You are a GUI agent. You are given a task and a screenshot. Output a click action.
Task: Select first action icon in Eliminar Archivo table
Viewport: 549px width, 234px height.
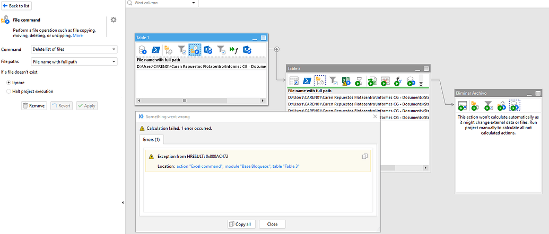463,106
